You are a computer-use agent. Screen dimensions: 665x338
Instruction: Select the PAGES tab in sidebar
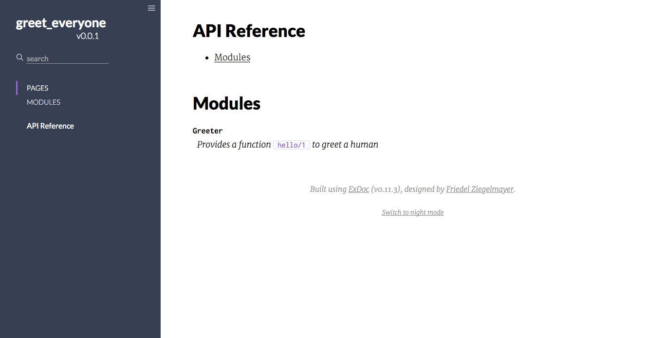(x=37, y=88)
